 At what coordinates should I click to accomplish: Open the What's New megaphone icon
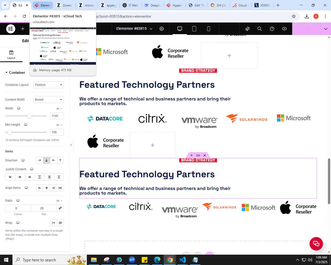[247, 29]
